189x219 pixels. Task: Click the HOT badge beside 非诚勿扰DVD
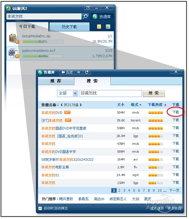pos(67,112)
